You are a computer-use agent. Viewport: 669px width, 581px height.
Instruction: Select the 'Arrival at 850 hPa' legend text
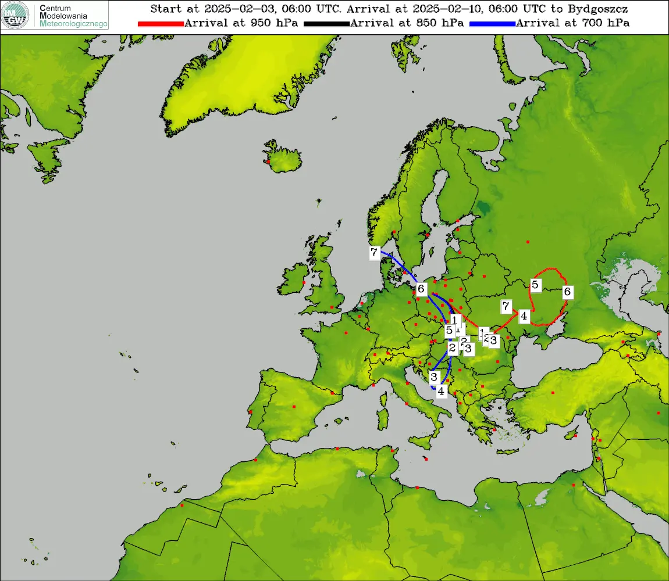coord(407,23)
